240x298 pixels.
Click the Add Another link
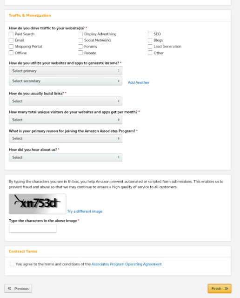139,82
